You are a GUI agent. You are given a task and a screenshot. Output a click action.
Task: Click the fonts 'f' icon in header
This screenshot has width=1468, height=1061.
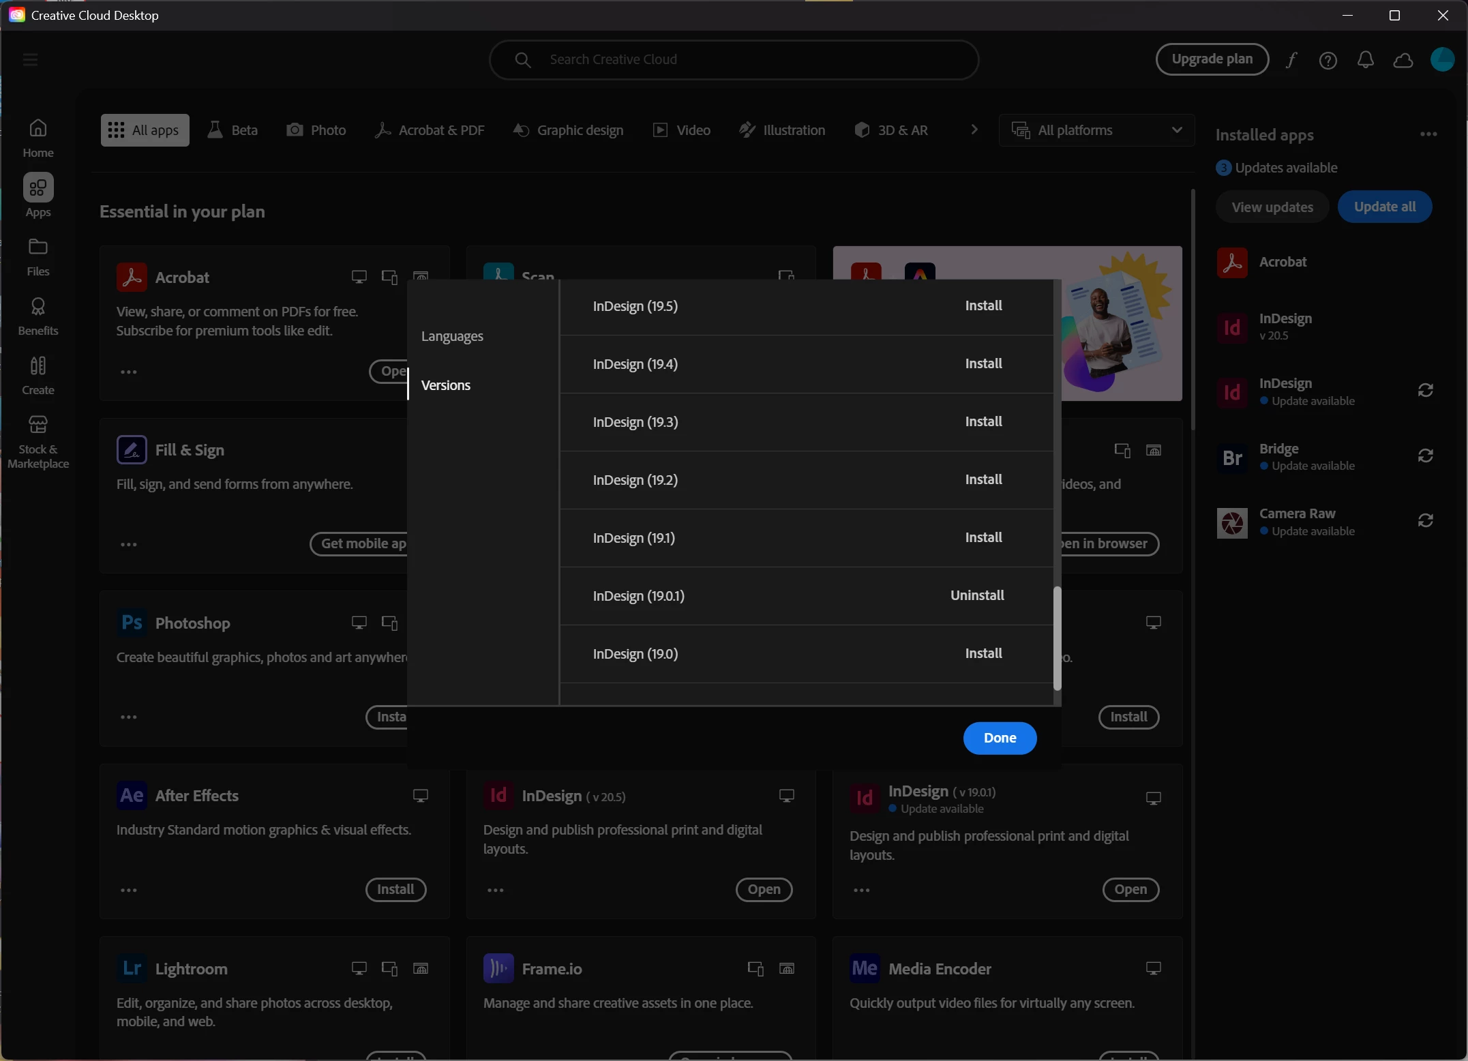(1291, 60)
